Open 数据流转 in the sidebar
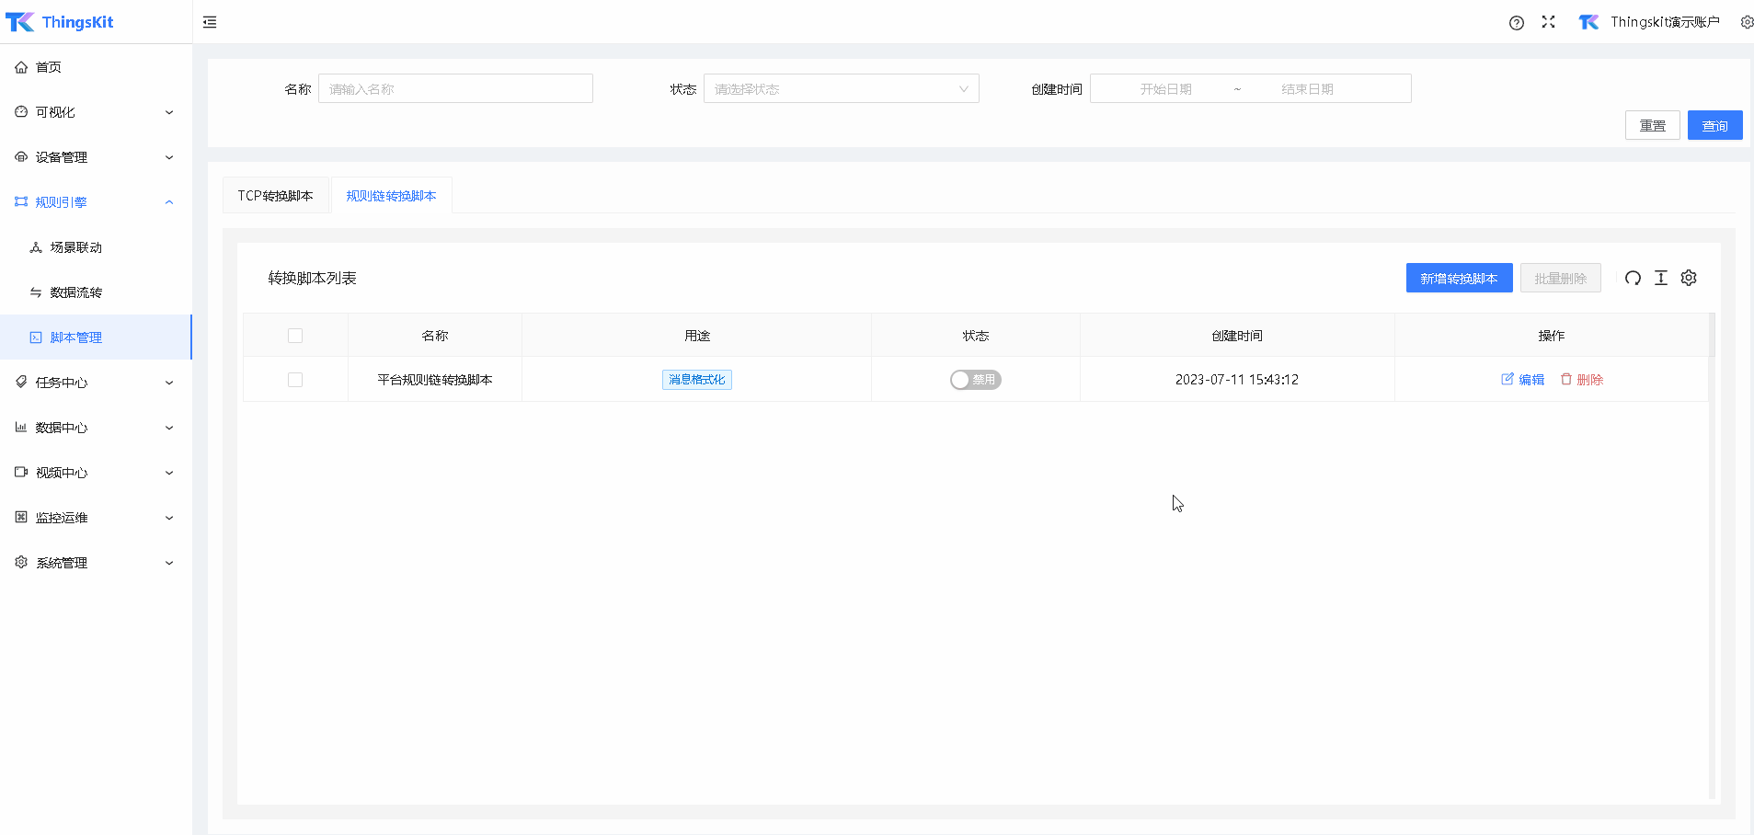The height and width of the screenshot is (835, 1754). point(76,292)
